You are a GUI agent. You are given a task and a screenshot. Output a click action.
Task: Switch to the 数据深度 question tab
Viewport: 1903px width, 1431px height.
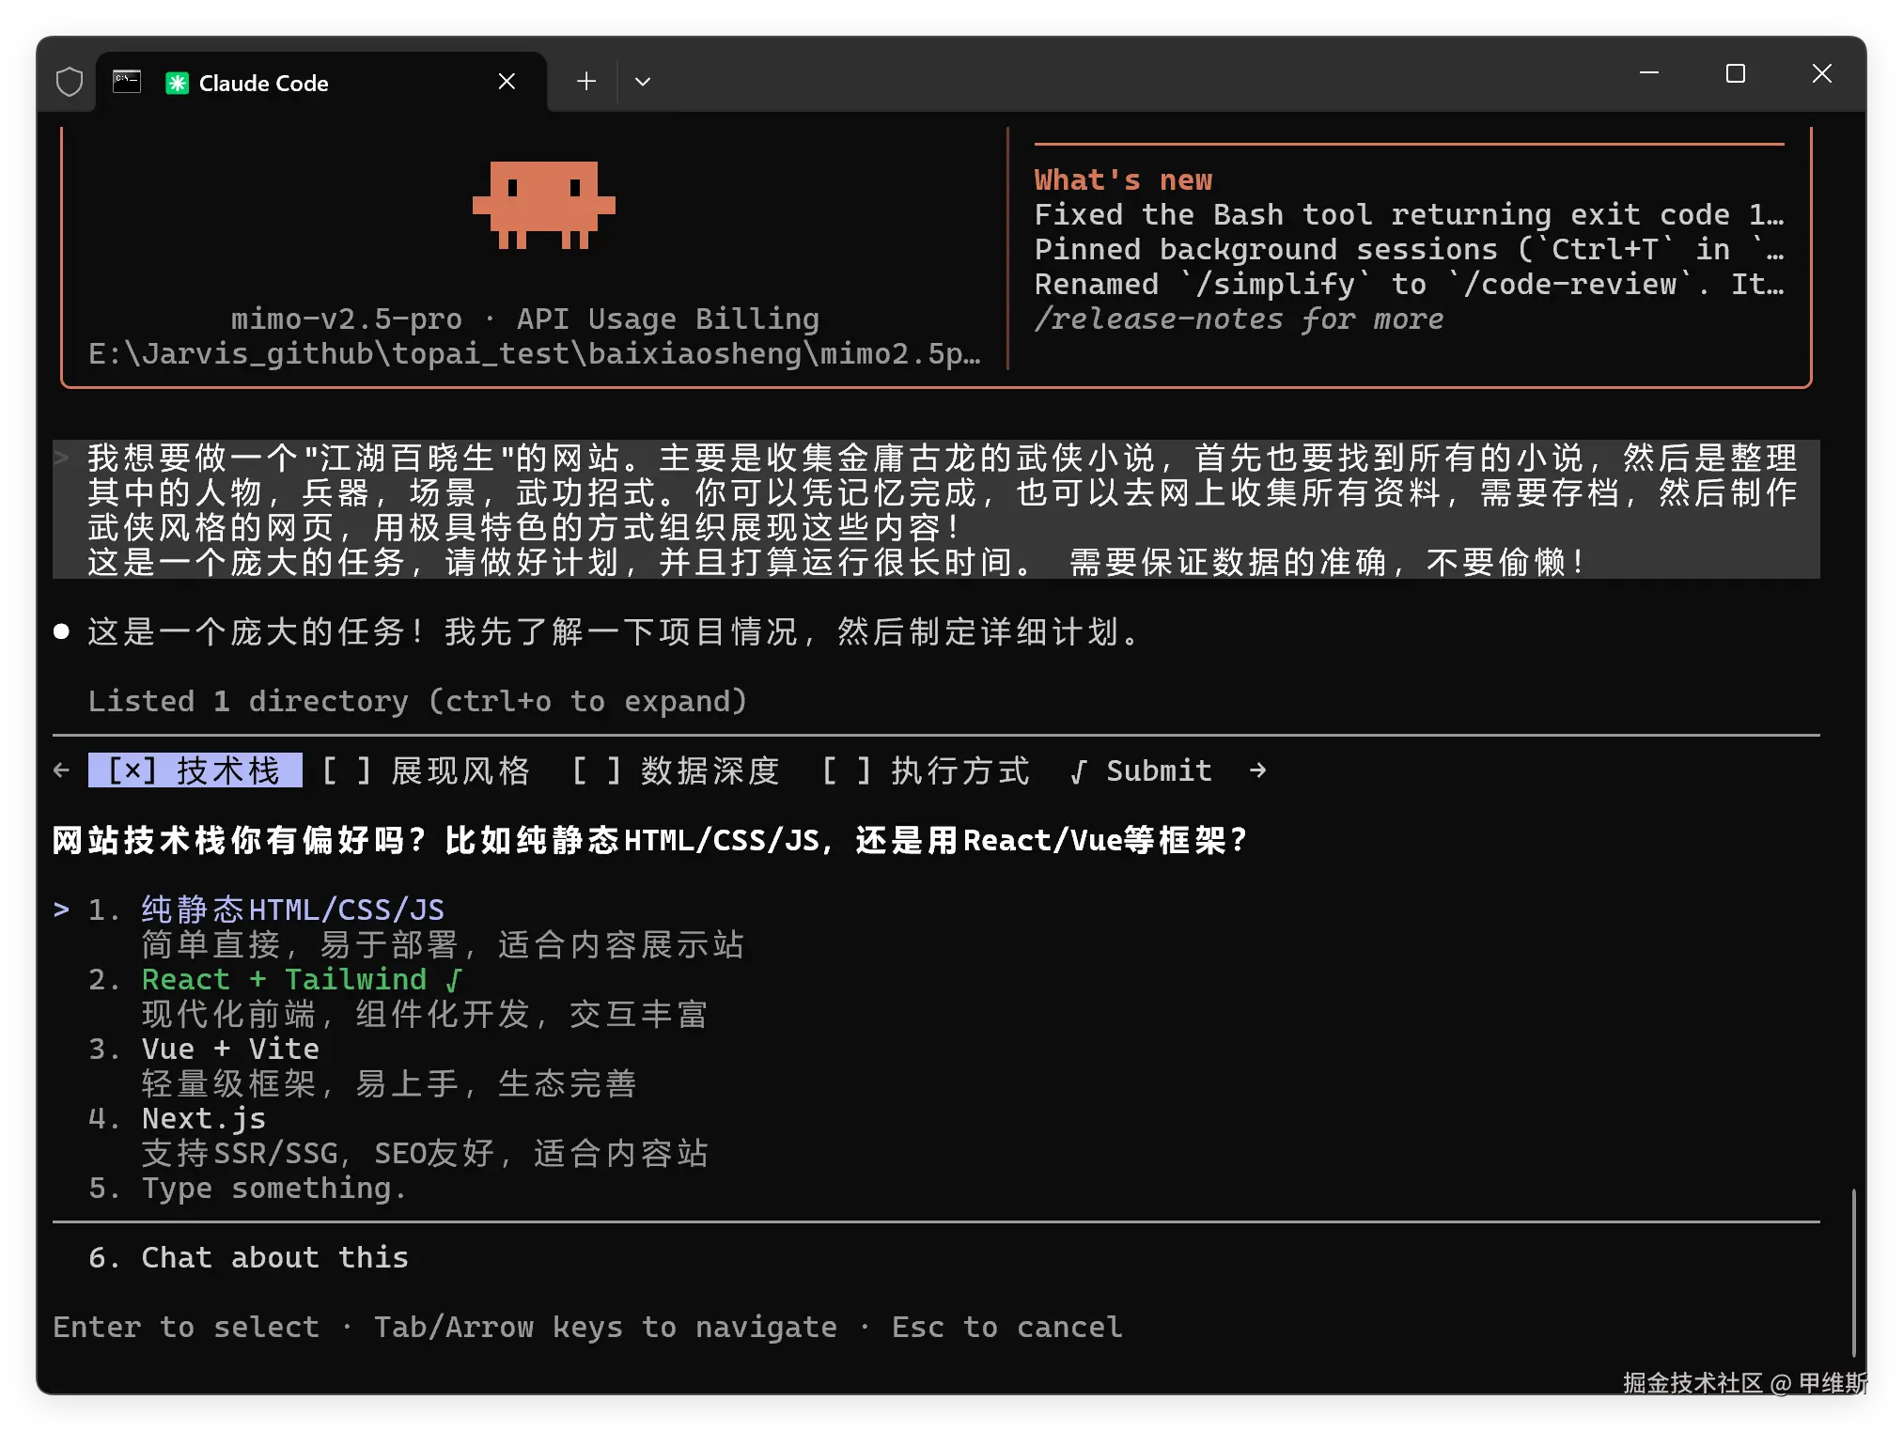[676, 770]
